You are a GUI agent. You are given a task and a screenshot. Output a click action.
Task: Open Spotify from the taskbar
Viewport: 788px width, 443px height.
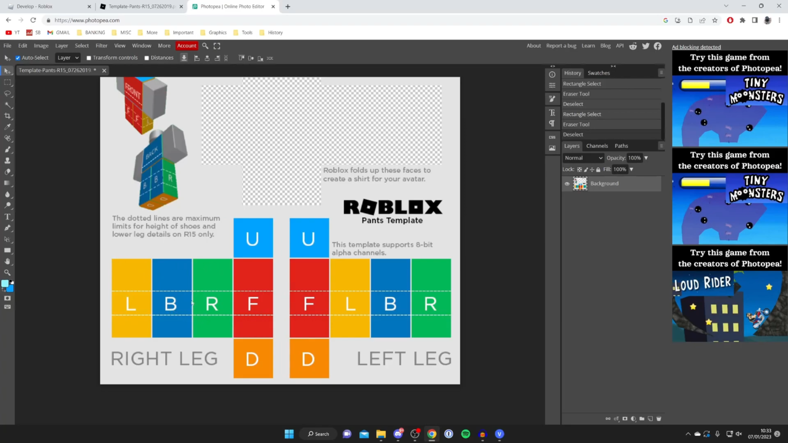(x=465, y=434)
